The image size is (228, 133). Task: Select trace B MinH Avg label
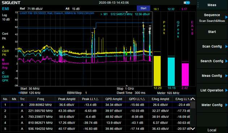(x=5, y=64)
